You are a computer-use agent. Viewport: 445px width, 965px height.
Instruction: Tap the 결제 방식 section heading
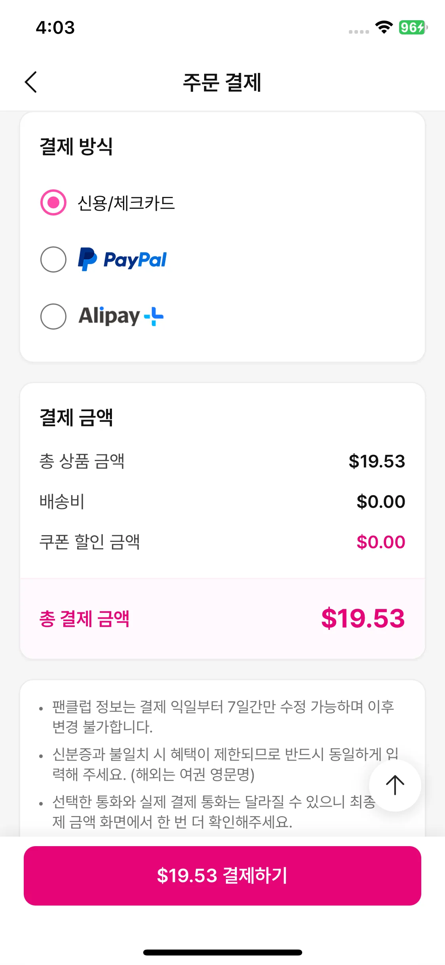76,146
